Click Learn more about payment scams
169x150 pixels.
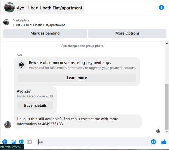pyautogui.click(x=77, y=78)
